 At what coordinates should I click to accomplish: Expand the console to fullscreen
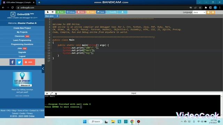point(51,93)
